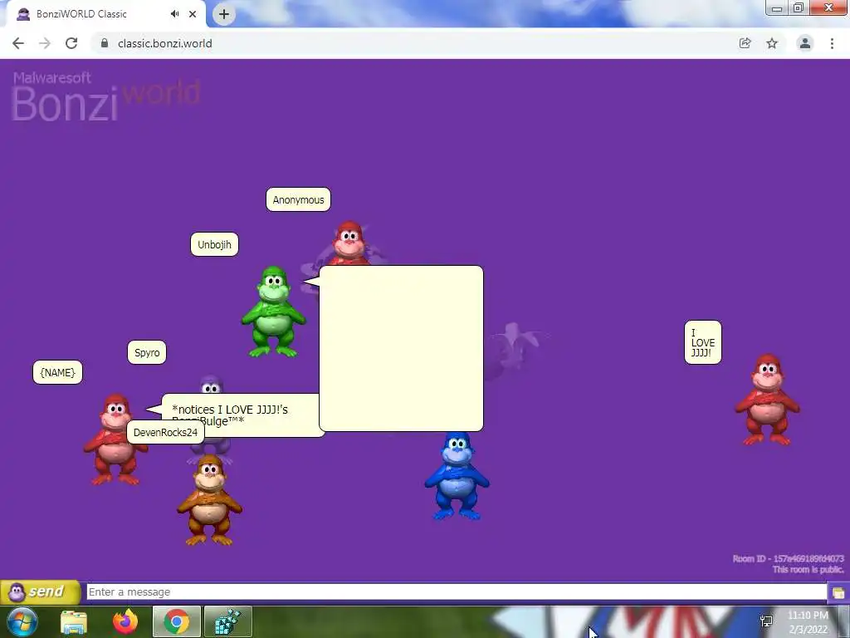Viewport: 850px width, 638px height.
Task: Mute the BonziWORLD Classic tab audio
Action: coord(174,14)
